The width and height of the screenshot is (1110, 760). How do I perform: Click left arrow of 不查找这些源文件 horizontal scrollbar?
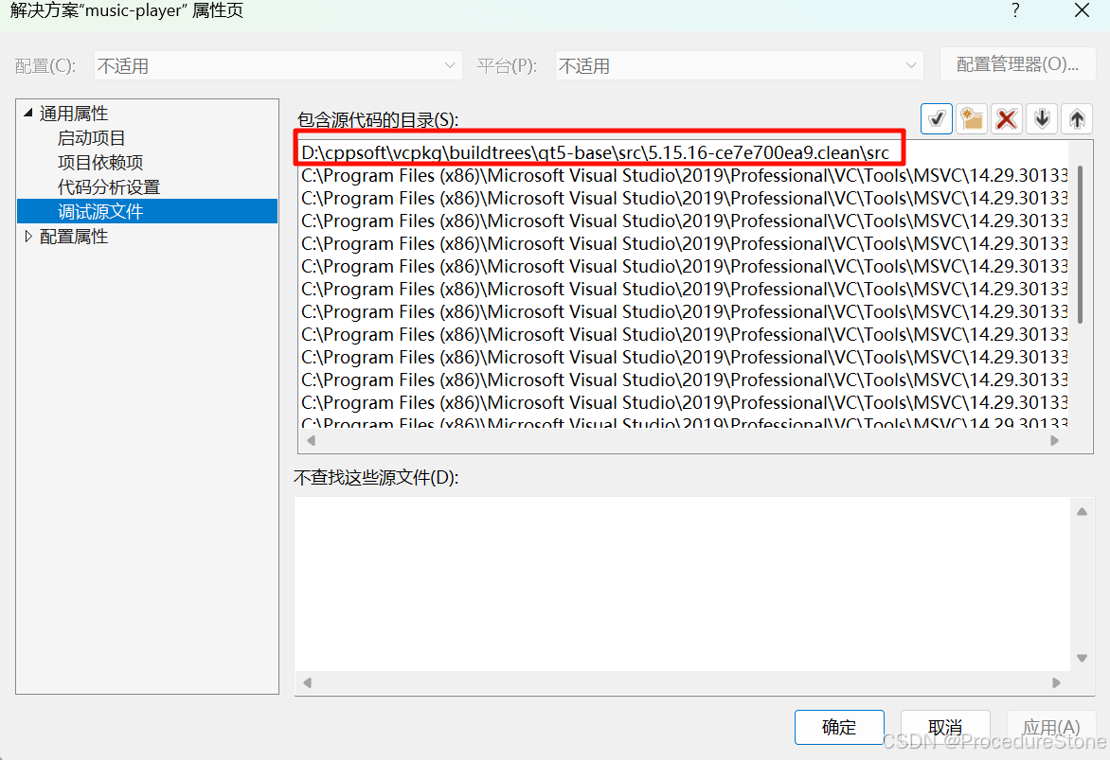[x=307, y=683]
